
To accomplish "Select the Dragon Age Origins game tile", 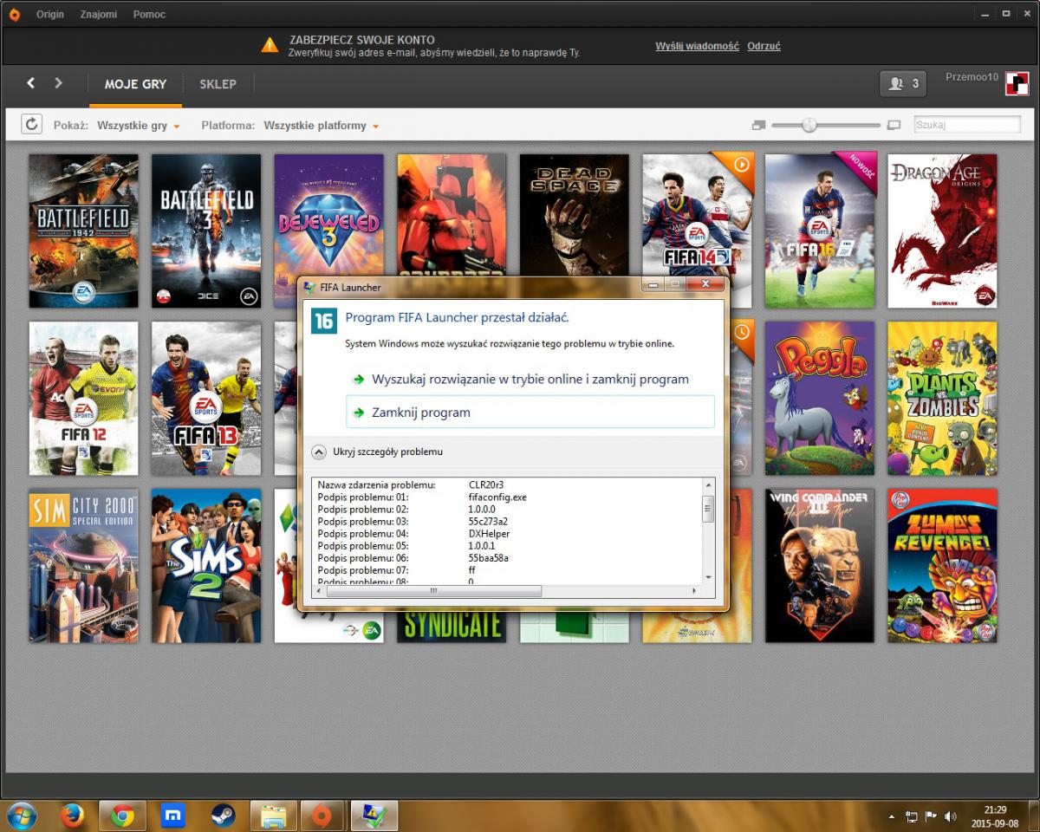I will [x=942, y=231].
